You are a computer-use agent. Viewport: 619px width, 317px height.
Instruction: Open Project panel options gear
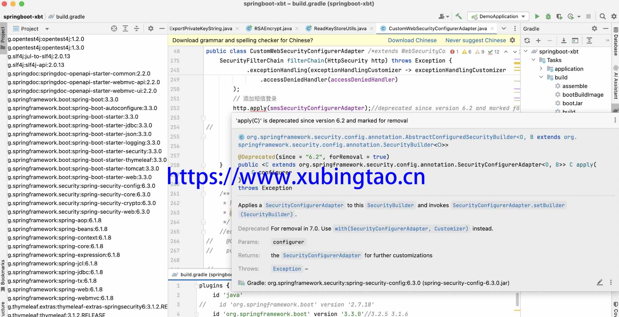[151, 29]
